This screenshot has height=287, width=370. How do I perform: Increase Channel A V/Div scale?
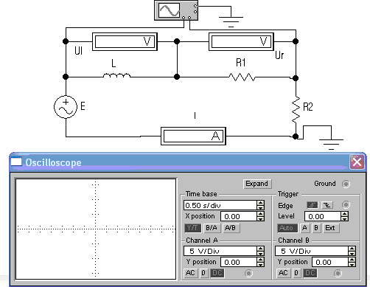[x=260, y=249]
